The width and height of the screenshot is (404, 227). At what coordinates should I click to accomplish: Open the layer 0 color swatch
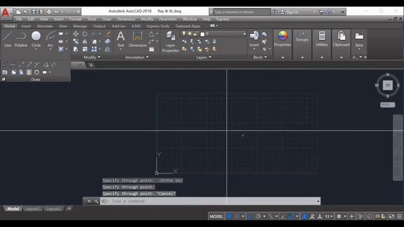(203, 34)
